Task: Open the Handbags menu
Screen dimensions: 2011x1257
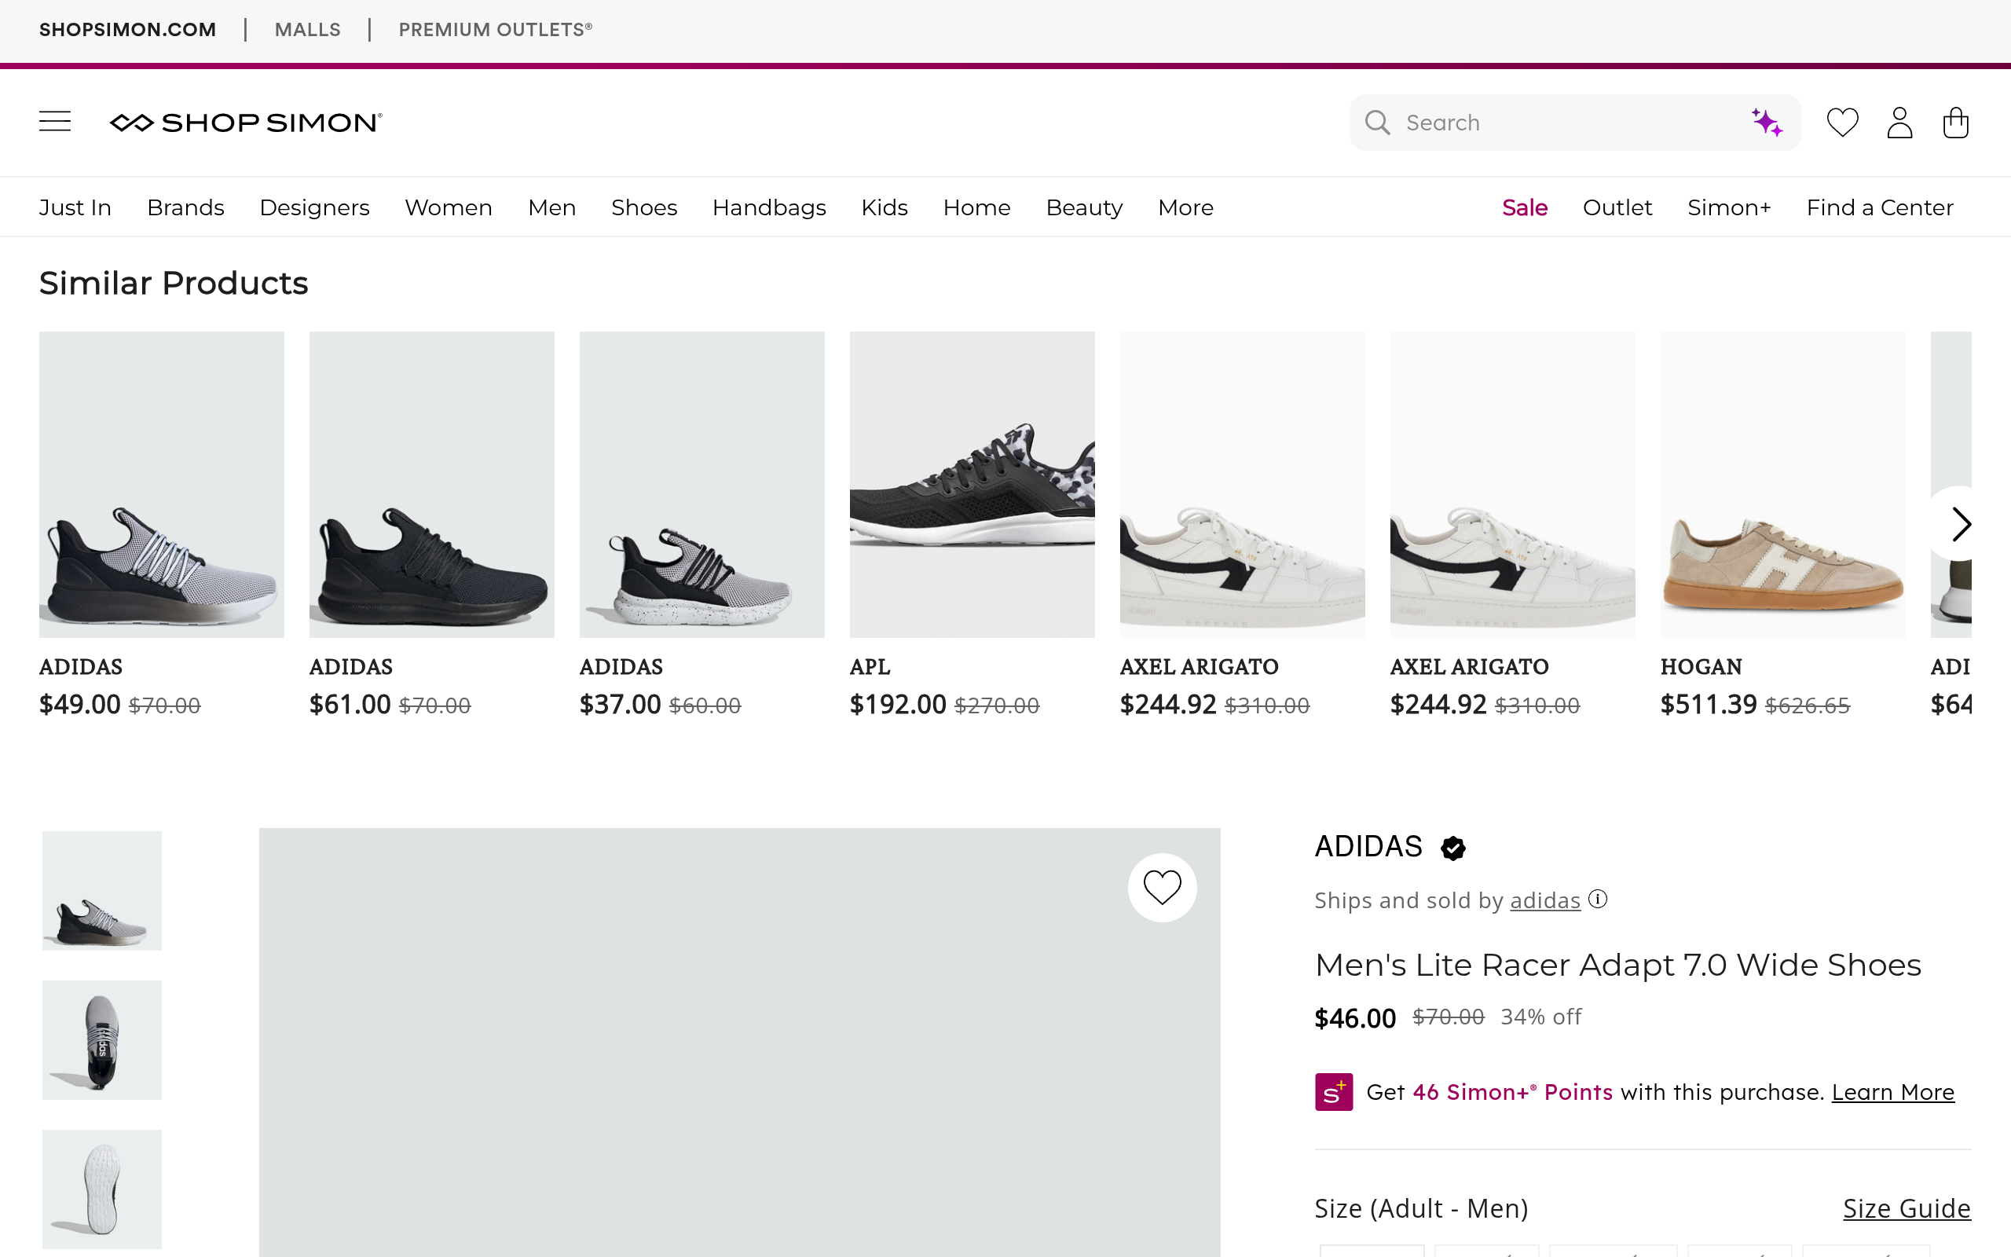Action: pyautogui.click(x=769, y=207)
